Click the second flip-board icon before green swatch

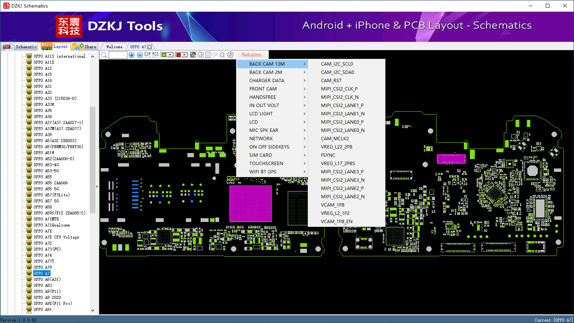(x=155, y=55)
